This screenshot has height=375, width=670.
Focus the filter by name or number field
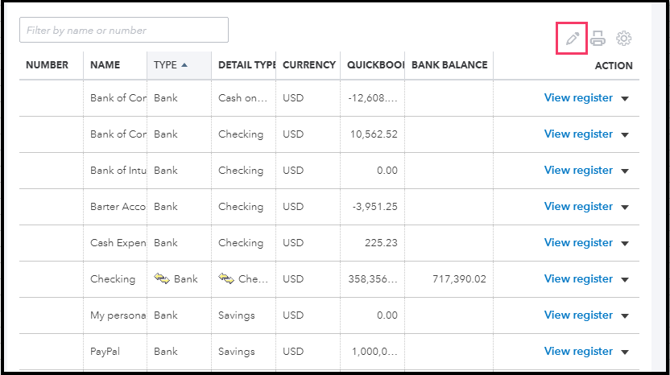pos(124,30)
